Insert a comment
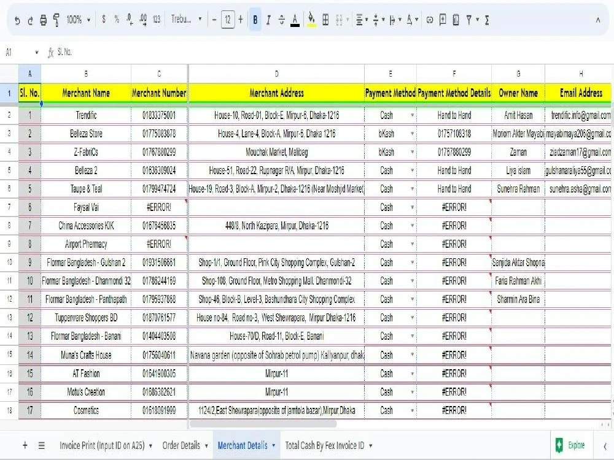 point(443,20)
